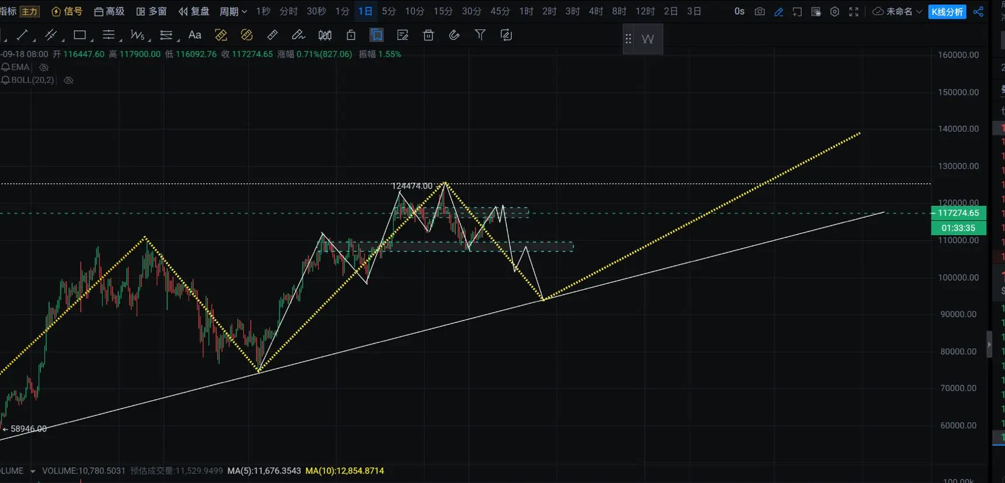Click the lock drawings icon

tap(351, 36)
